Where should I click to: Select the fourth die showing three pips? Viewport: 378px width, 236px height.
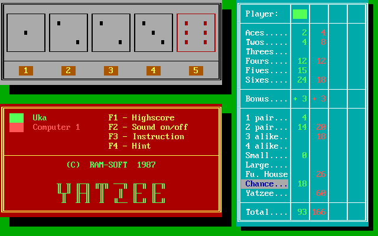154,33
